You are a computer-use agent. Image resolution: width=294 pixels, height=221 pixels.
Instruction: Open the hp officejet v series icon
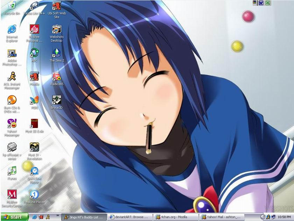point(12,152)
